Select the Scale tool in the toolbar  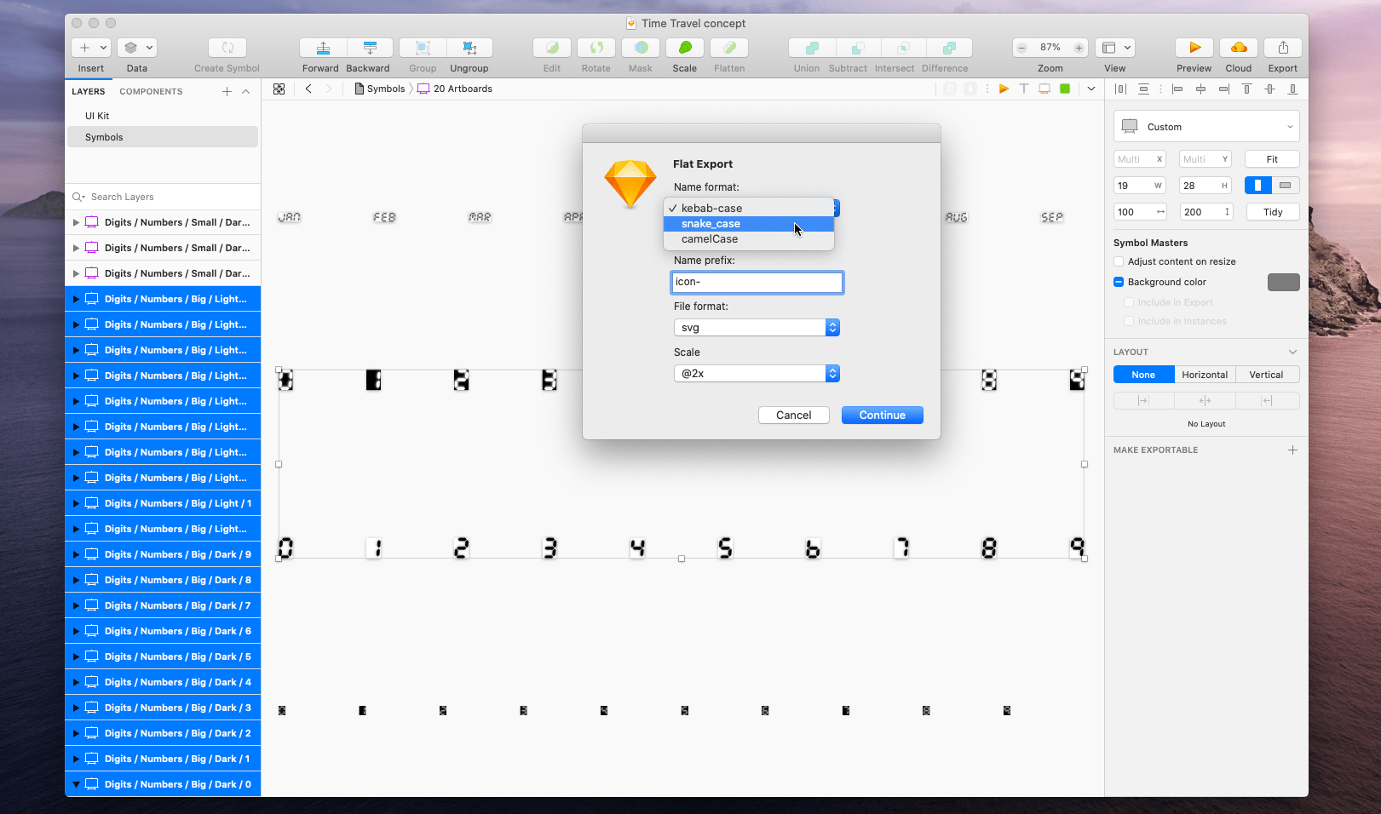(684, 48)
